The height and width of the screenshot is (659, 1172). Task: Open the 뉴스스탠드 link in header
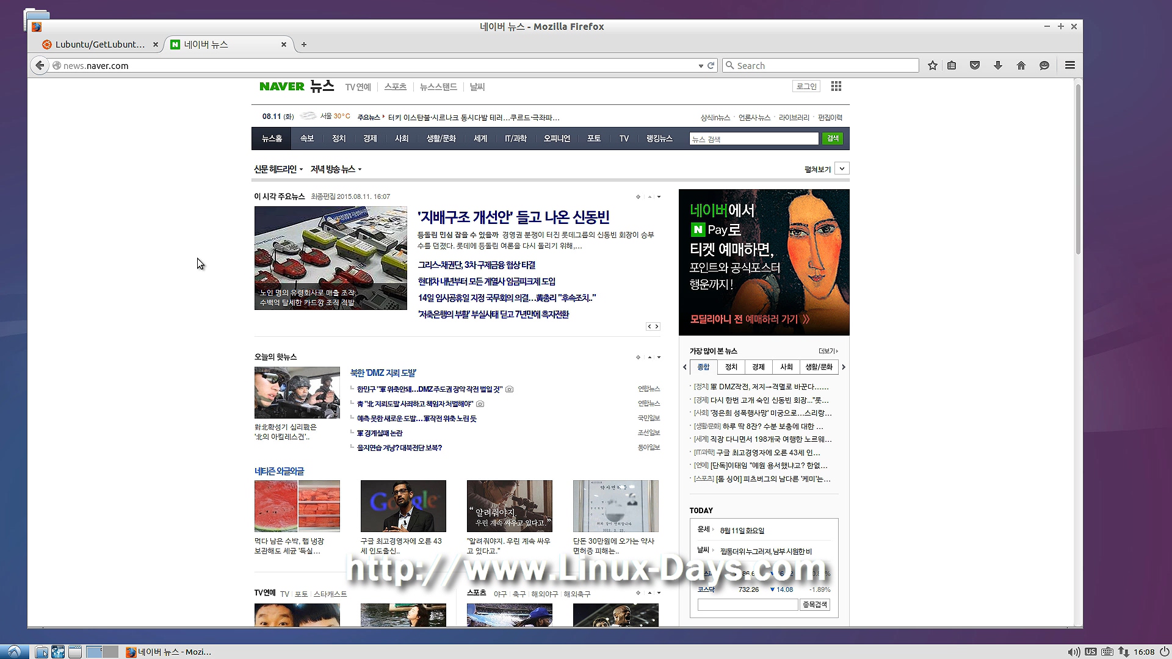pyautogui.click(x=438, y=87)
